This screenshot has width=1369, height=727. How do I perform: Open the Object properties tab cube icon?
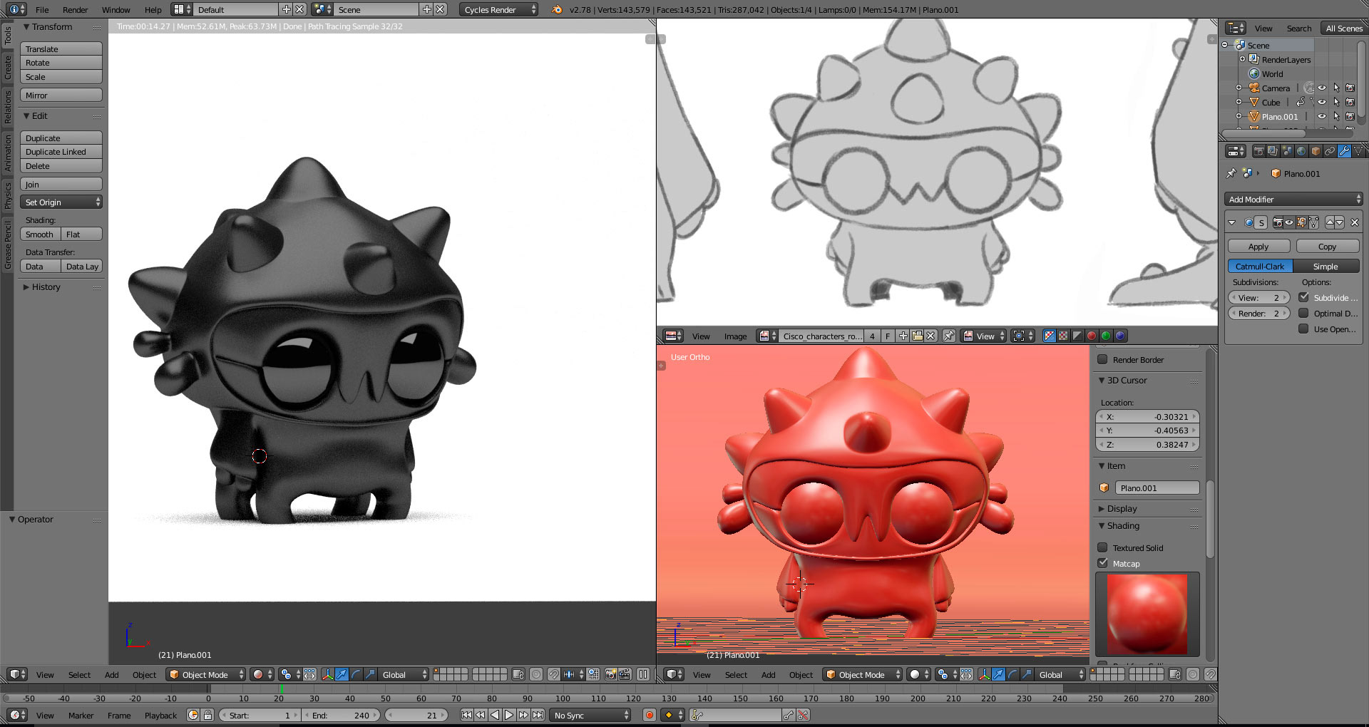click(x=1316, y=151)
